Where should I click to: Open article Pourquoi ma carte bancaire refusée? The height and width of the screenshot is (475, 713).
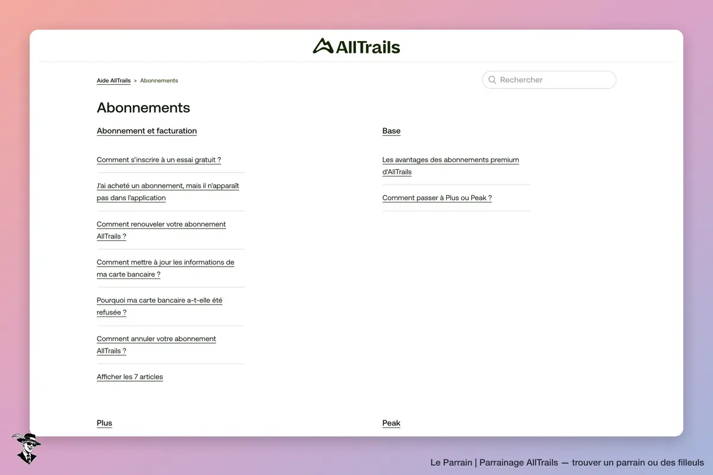160,306
